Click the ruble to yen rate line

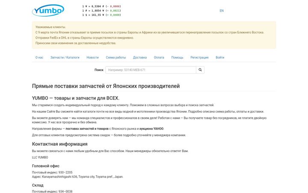pos(101,11)
